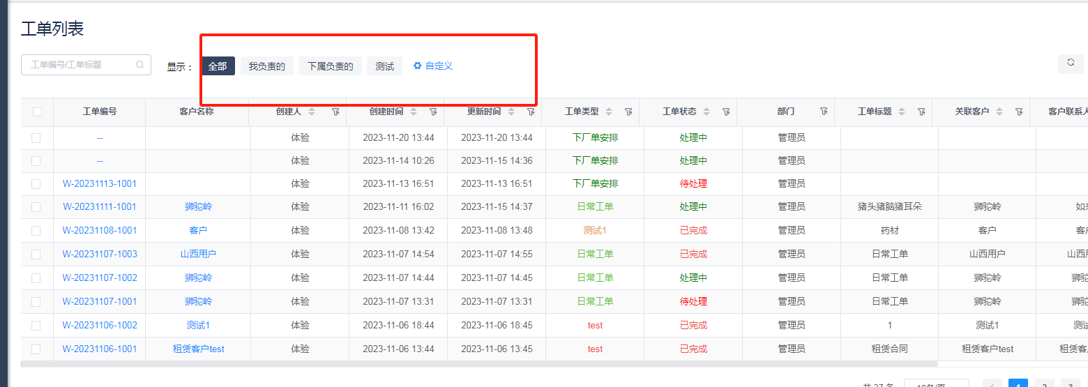Viewport: 1088px width, 387px height.
Task: Open the filter icon for 工单类型 column
Action: pos(628,112)
